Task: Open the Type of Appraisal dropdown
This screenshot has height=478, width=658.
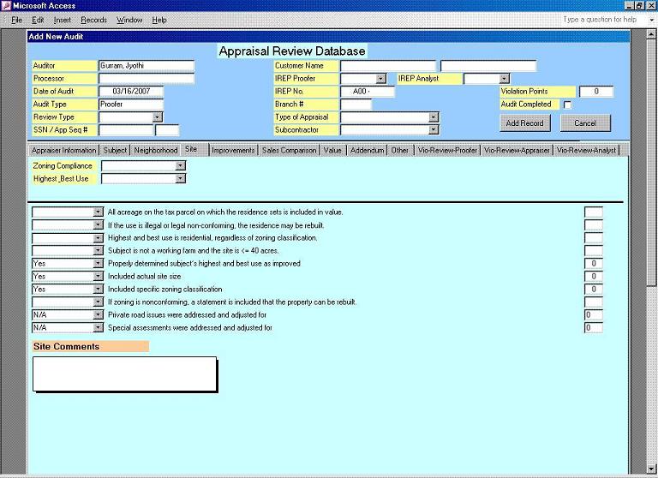Action: (x=434, y=117)
